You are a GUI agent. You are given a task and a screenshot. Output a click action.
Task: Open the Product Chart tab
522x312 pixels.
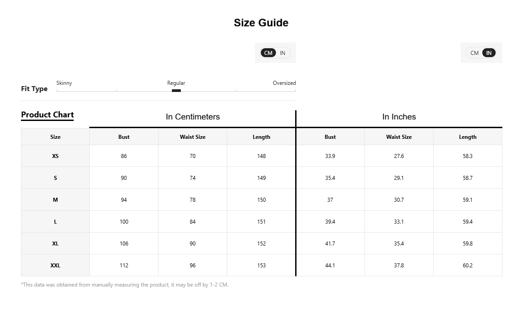coord(47,115)
